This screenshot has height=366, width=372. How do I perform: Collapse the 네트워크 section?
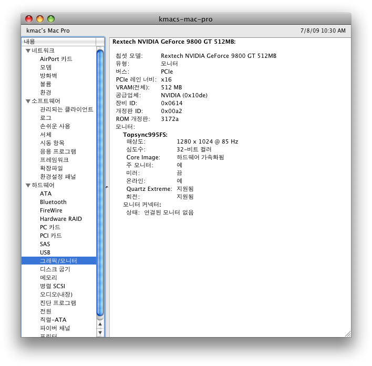pyautogui.click(x=28, y=50)
